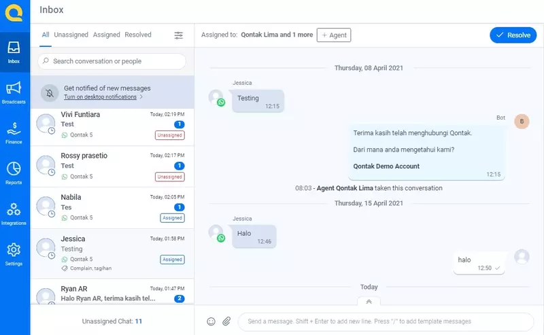
Task: Switch to the Unassigned tab
Action: 71,35
